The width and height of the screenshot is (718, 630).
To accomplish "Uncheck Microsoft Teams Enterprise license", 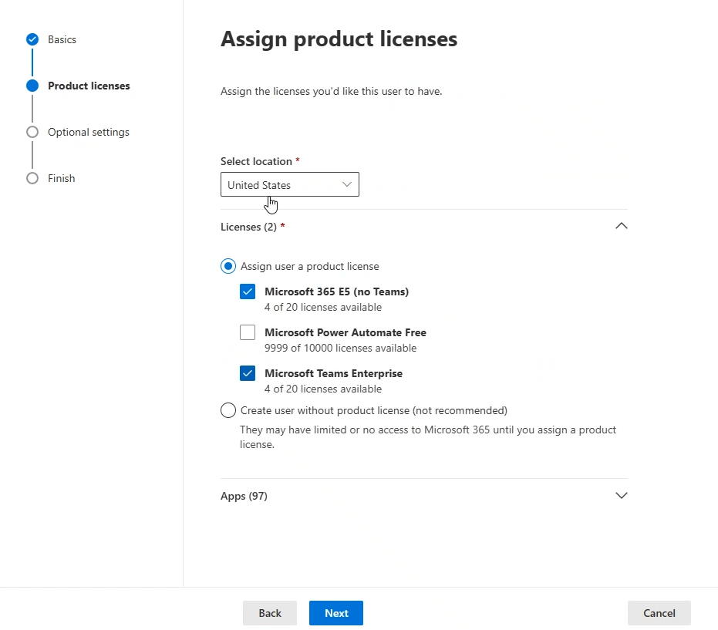I will tap(248, 373).
